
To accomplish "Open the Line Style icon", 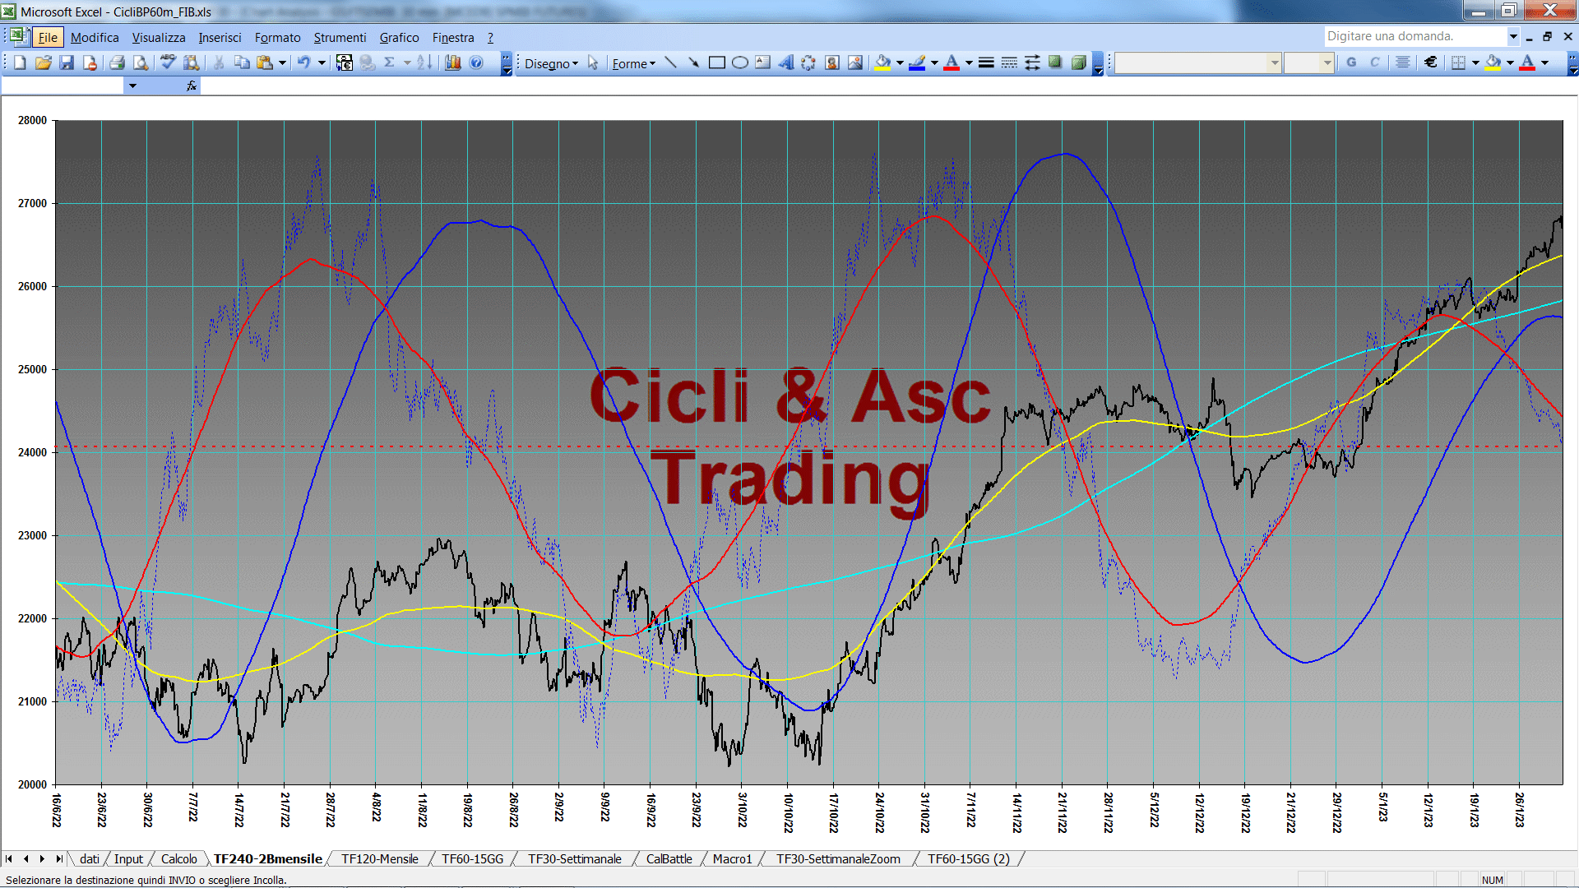I will [986, 63].
